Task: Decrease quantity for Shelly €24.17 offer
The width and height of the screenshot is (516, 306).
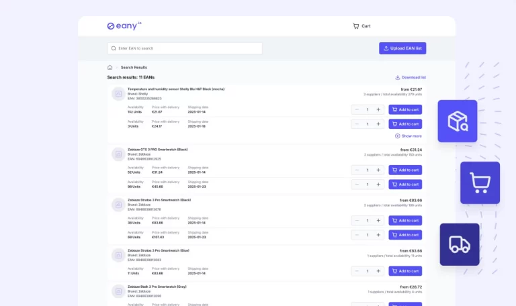Action: tap(357, 124)
